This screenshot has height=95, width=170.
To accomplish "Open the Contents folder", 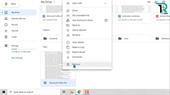I will [52, 39].
